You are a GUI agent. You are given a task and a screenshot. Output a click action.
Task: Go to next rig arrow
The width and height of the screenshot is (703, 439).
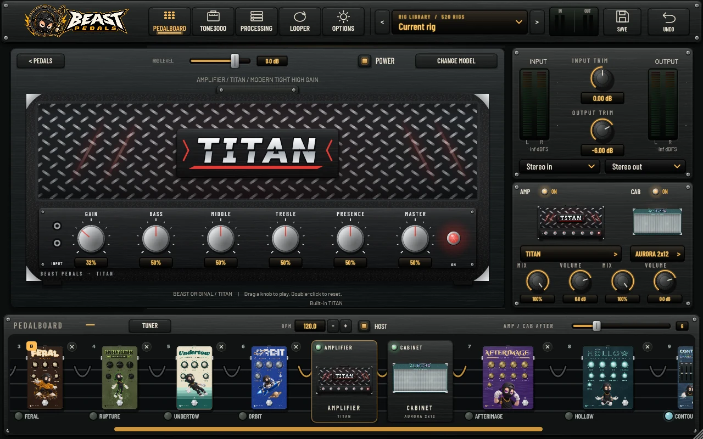pos(537,22)
